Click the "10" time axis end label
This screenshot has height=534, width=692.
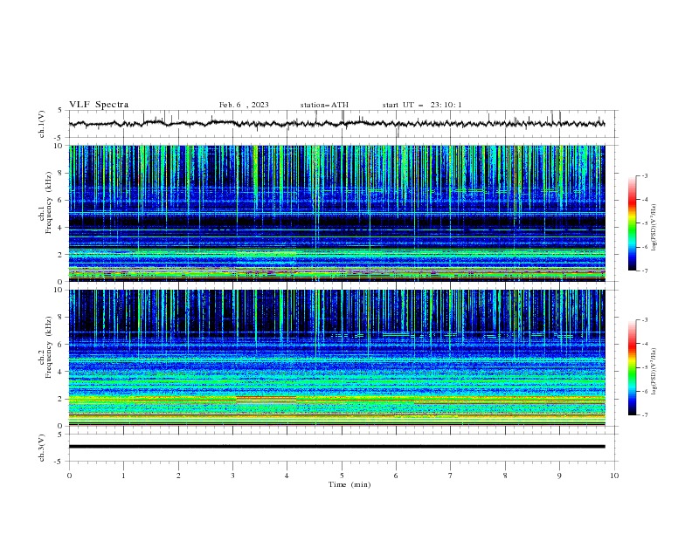(x=614, y=476)
